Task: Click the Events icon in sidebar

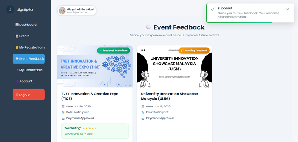Action: (x=17, y=36)
